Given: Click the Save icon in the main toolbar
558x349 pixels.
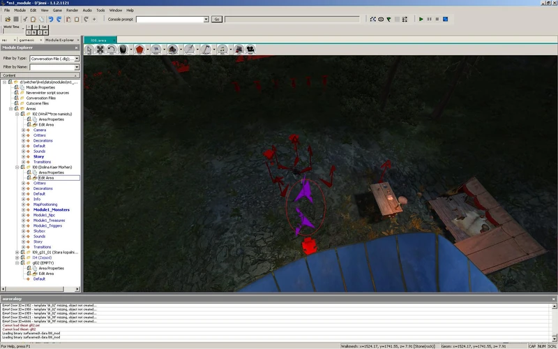Looking at the screenshot, I should click(x=15, y=20).
